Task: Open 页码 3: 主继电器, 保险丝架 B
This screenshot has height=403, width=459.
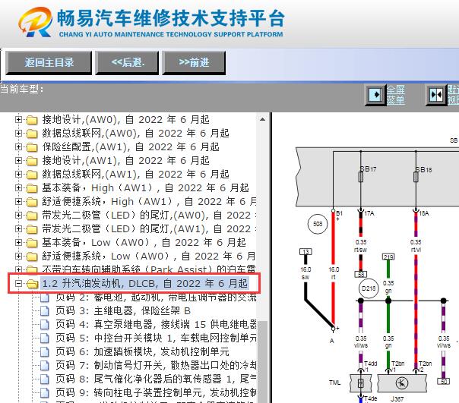Action: 123,310
